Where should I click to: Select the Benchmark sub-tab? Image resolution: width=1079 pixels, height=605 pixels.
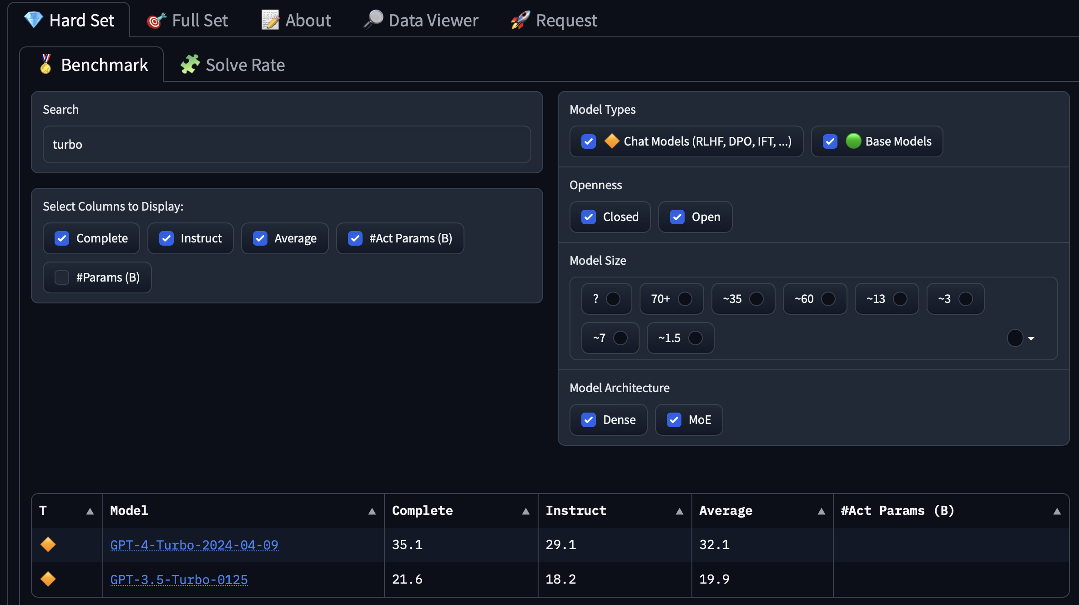point(91,65)
